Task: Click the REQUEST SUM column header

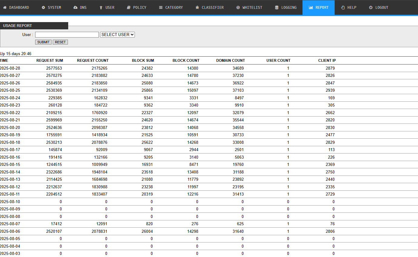Action: coord(50,61)
